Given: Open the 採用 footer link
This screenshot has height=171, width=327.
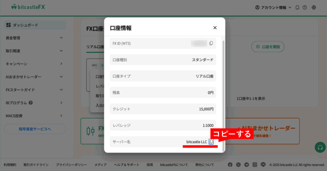Looking at the screenshot, I should point(149,165).
